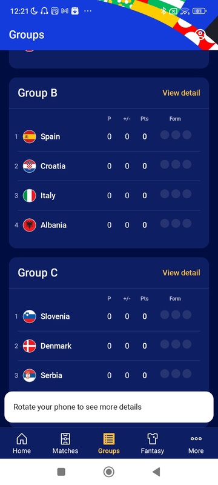Dismiss the Rotate your phone message

point(108,407)
